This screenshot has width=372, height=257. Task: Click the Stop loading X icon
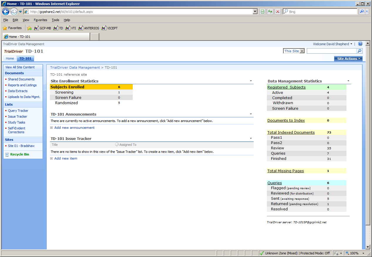point(277,12)
